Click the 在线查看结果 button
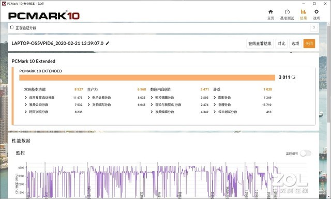Screen dimensions: 331x199 coord(260,43)
